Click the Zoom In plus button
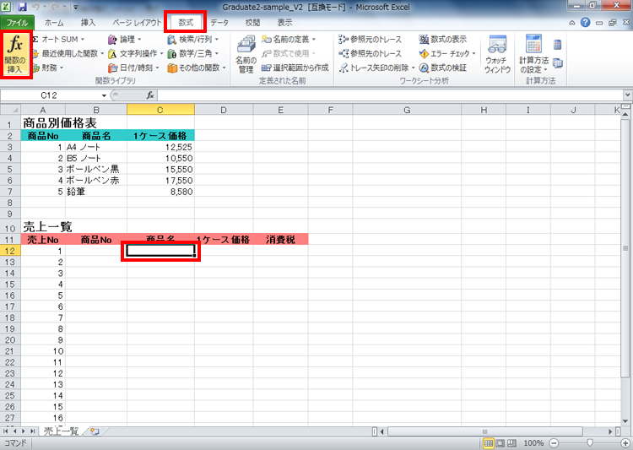 click(625, 443)
